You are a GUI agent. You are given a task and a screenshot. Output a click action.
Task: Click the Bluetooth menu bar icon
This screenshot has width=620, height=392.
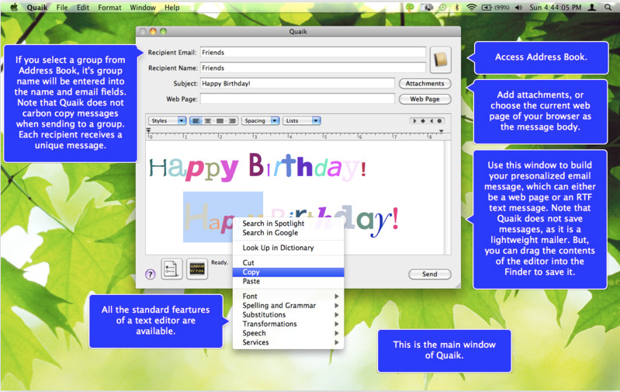457,8
